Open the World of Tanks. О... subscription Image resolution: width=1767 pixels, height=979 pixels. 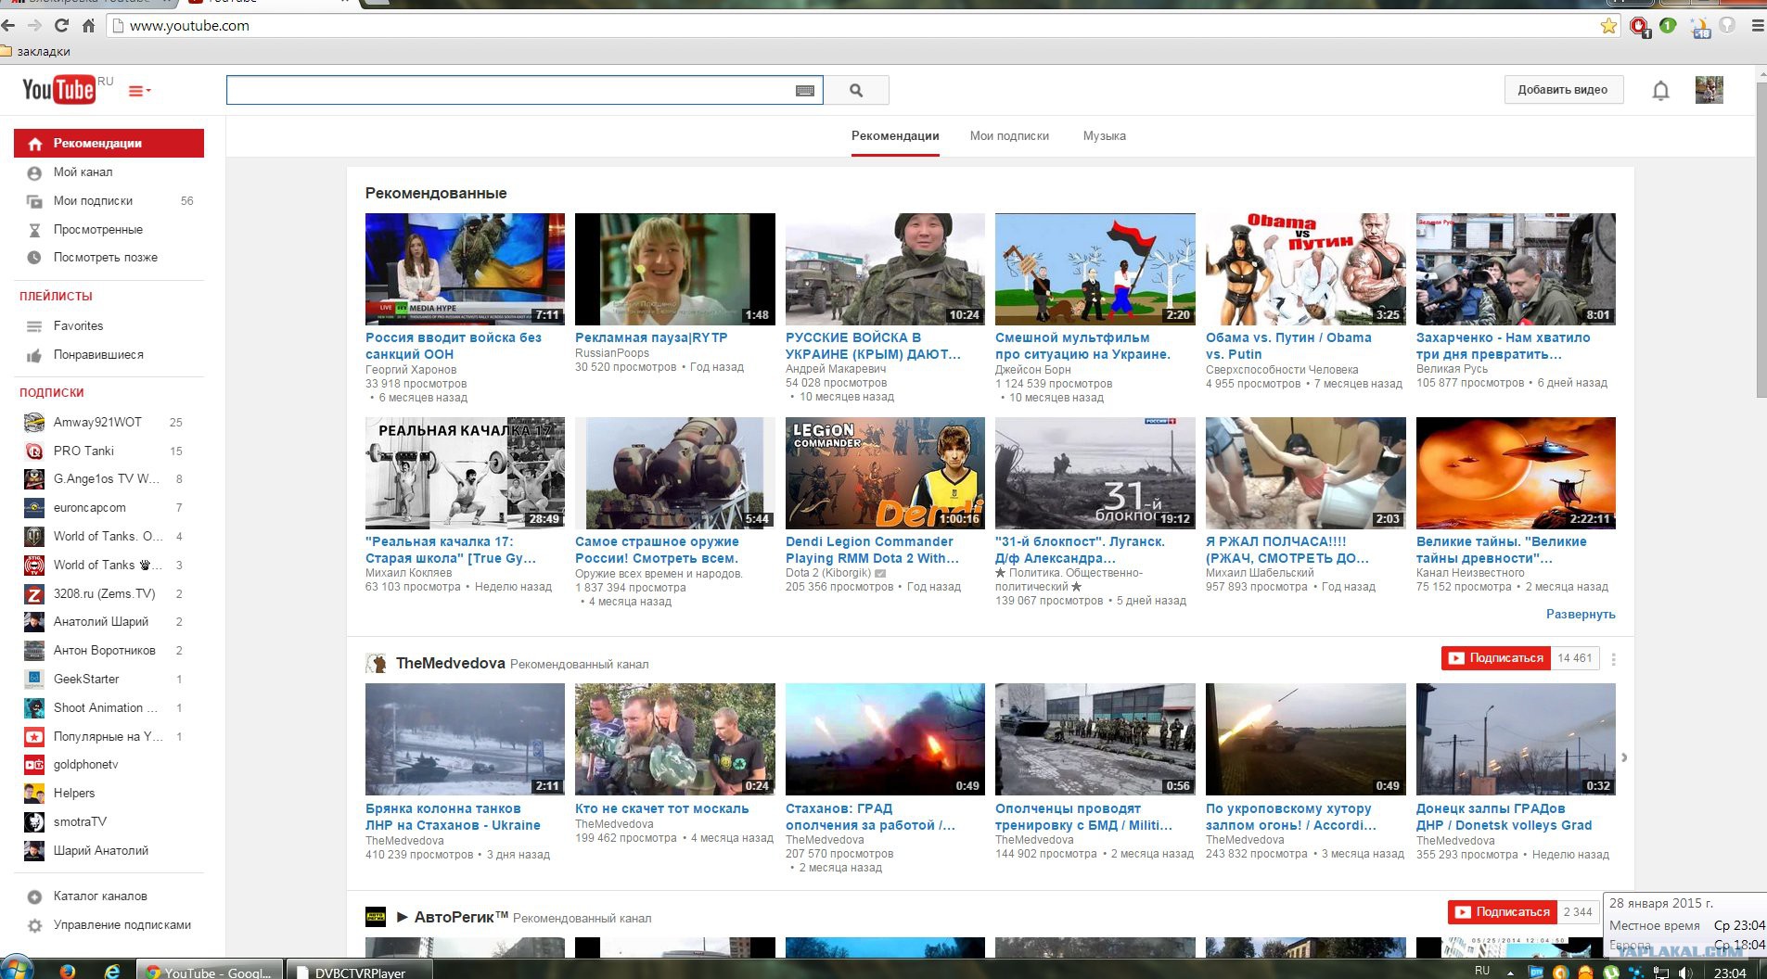point(109,537)
